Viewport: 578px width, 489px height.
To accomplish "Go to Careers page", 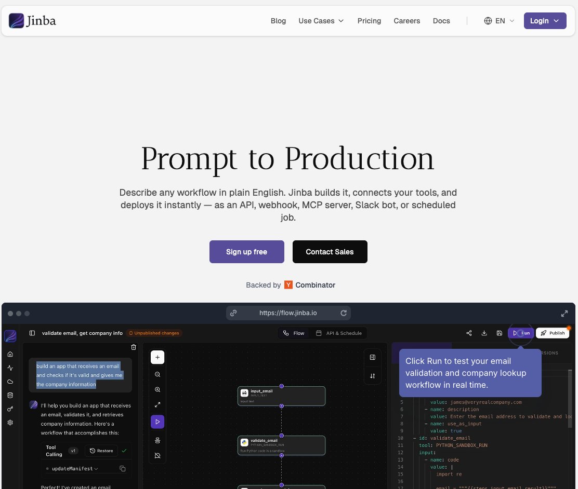I will pyautogui.click(x=406, y=21).
